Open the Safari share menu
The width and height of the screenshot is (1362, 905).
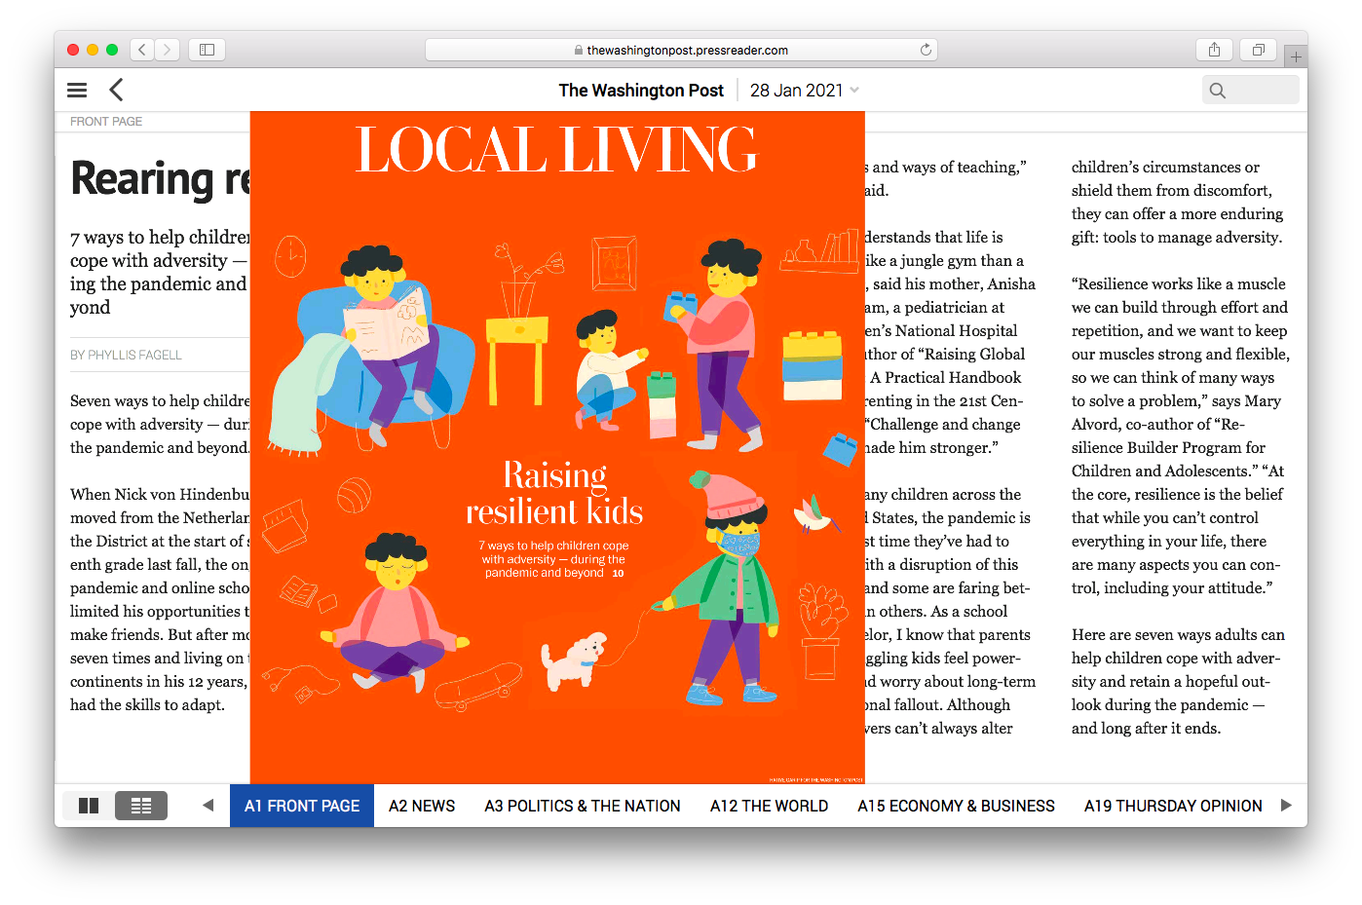(1214, 50)
